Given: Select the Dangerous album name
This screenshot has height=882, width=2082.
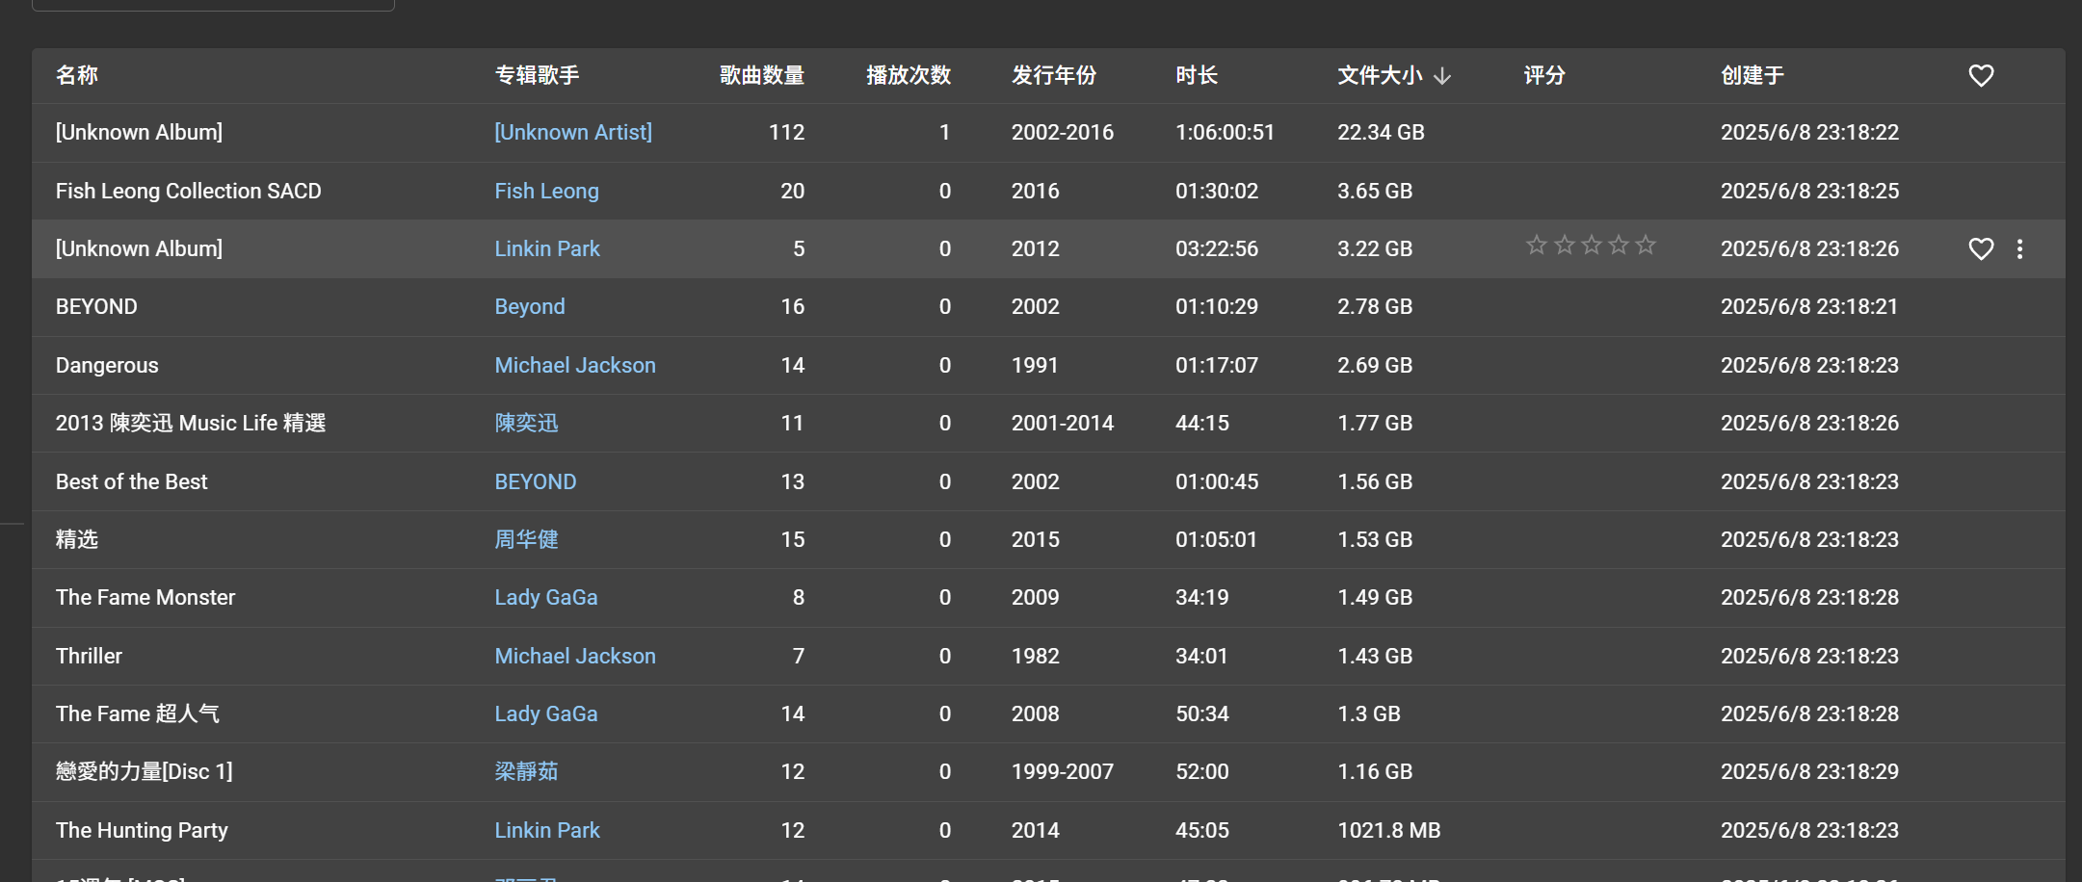Looking at the screenshot, I should click(107, 365).
